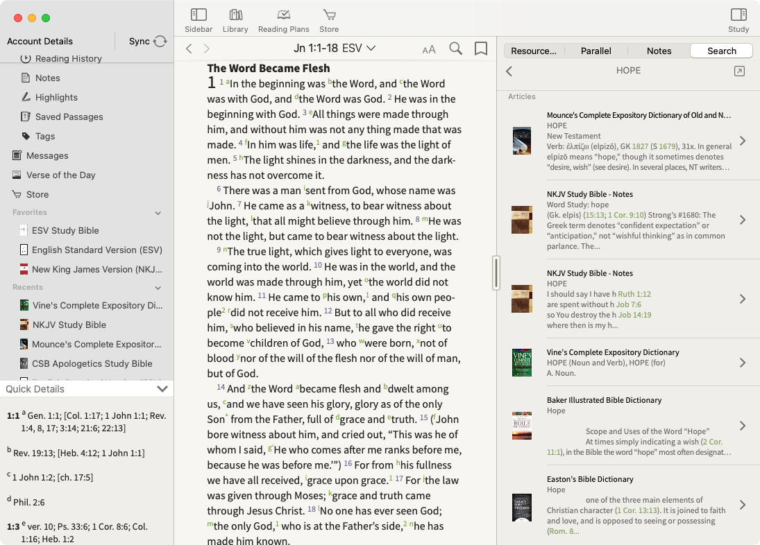760x545 pixels.
Task: Click Vine's Dictionary cover thumbnail
Action: (522, 363)
